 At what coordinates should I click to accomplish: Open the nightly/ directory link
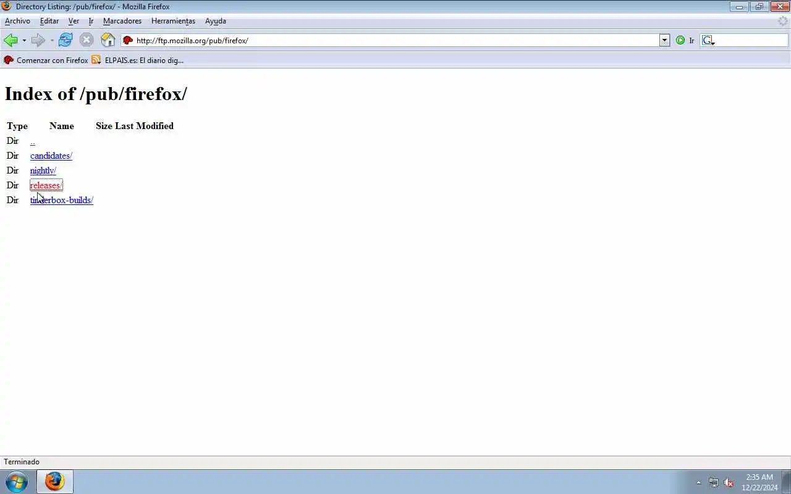[x=43, y=170]
